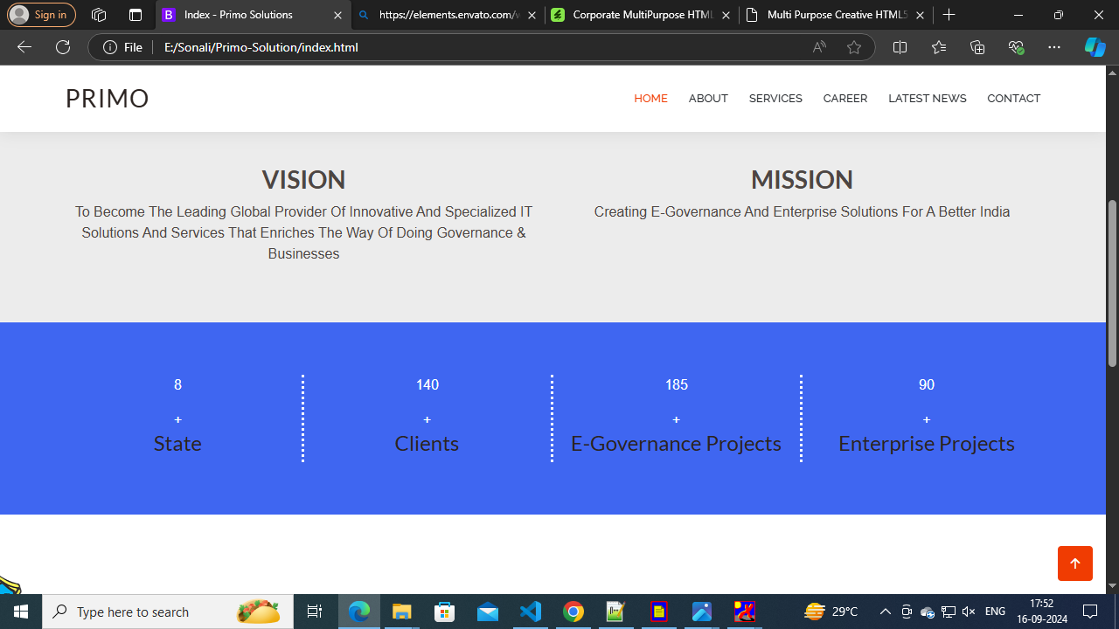
Task: Click the Read aloud icon
Action: pyautogui.click(x=819, y=47)
